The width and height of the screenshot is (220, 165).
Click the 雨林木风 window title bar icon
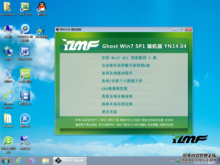[57, 30]
